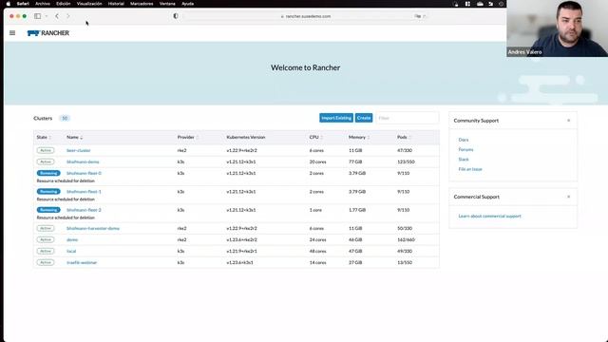Open the sidebar options dropdown arrow in Safari
Image resolution: width=608 pixels, height=342 pixels.
(x=47, y=16)
